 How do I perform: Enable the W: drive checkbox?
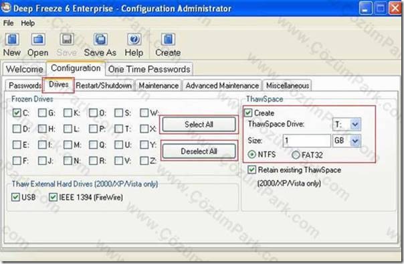click(x=144, y=113)
